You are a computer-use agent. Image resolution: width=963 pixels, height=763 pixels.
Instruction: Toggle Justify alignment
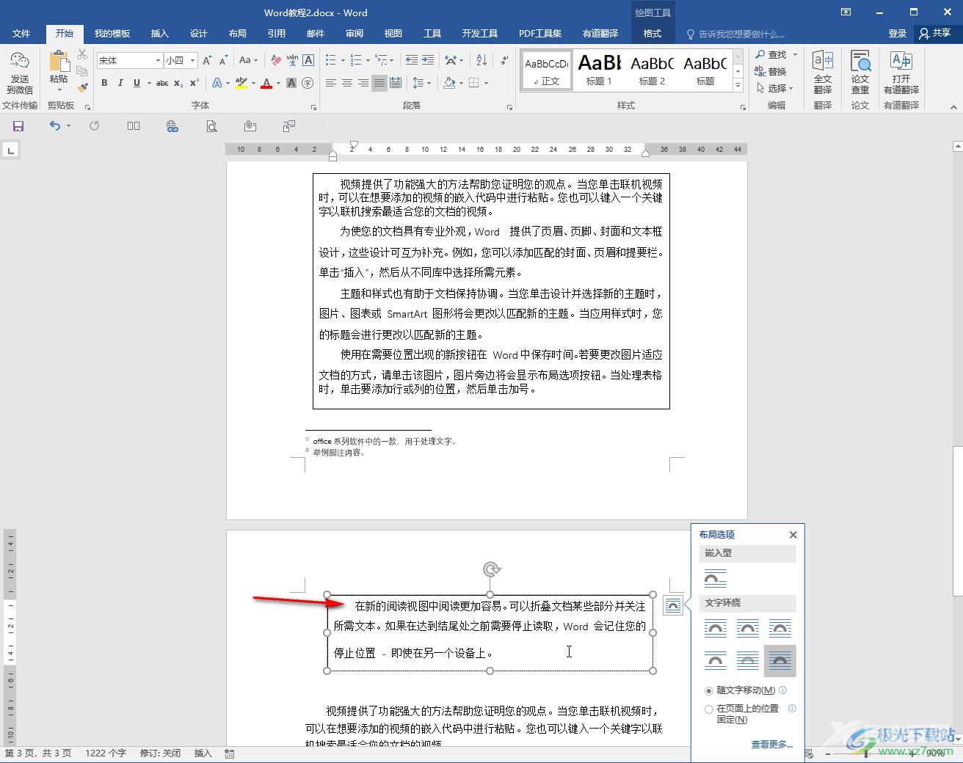click(x=379, y=83)
